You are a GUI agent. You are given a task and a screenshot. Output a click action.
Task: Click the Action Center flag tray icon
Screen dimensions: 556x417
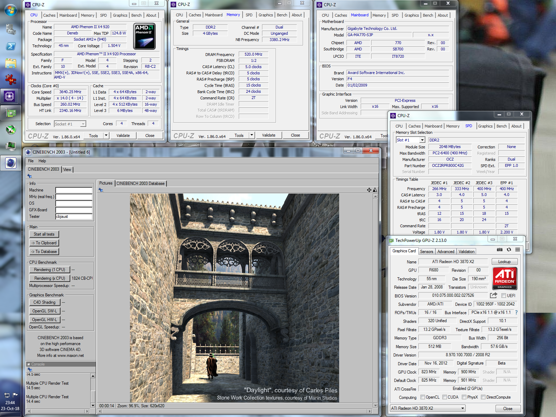pos(15,395)
